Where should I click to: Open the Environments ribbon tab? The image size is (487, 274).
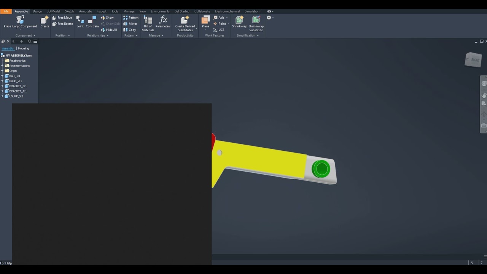pyautogui.click(x=160, y=11)
